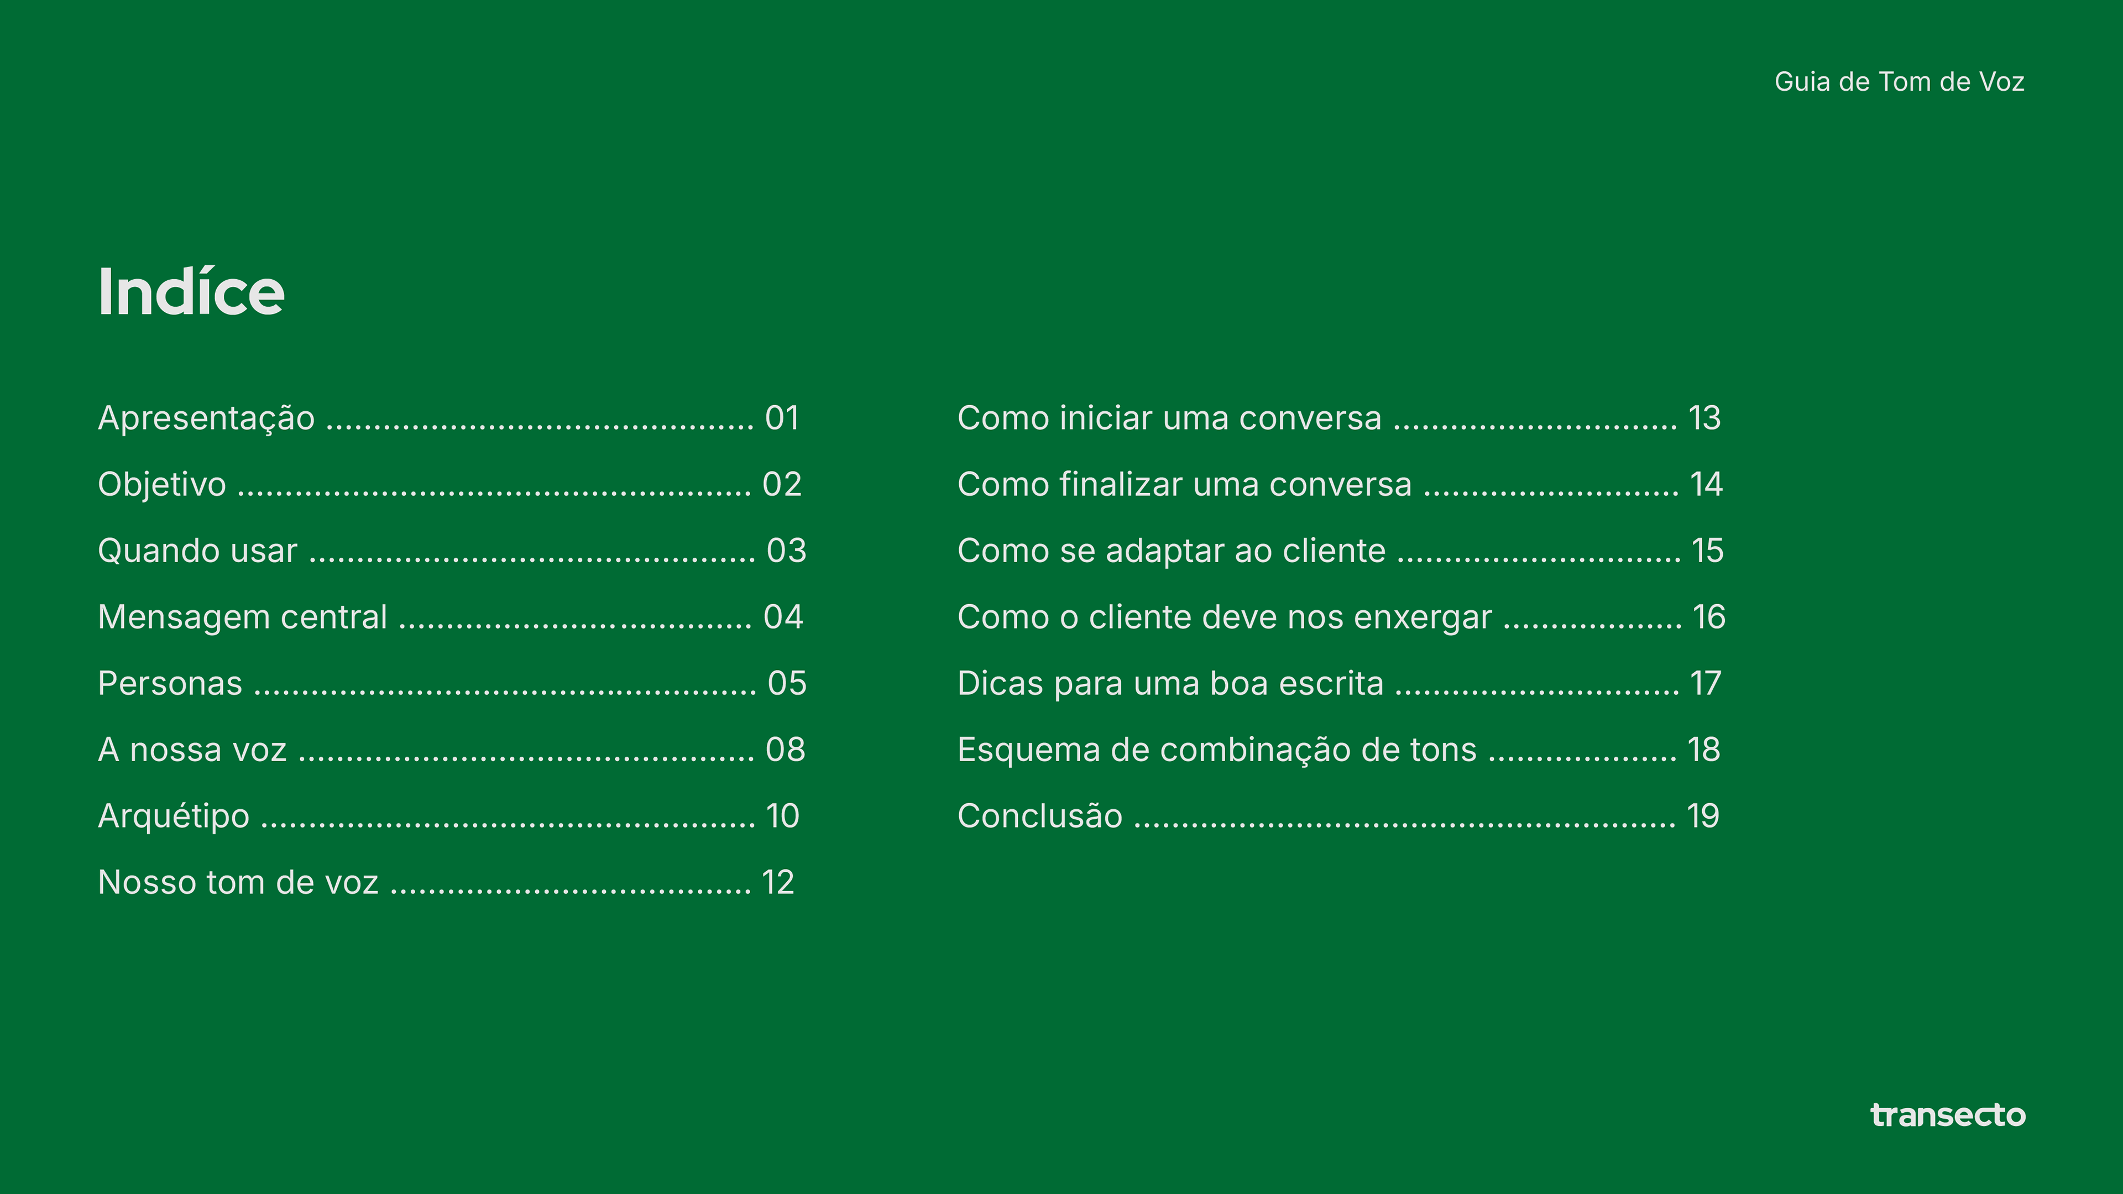Click the Indíce page title
This screenshot has width=2123, height=1194.
tap(191, 292)
